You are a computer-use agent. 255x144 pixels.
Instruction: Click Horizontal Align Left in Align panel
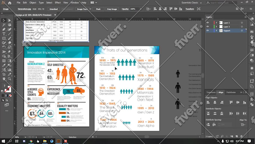(x=208, y=102)
